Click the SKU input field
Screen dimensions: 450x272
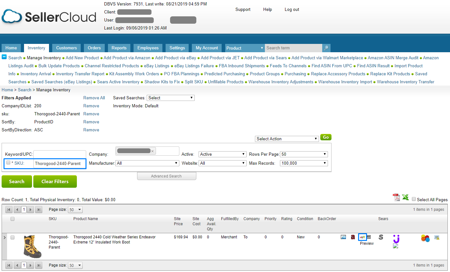(x=60, y=163)
